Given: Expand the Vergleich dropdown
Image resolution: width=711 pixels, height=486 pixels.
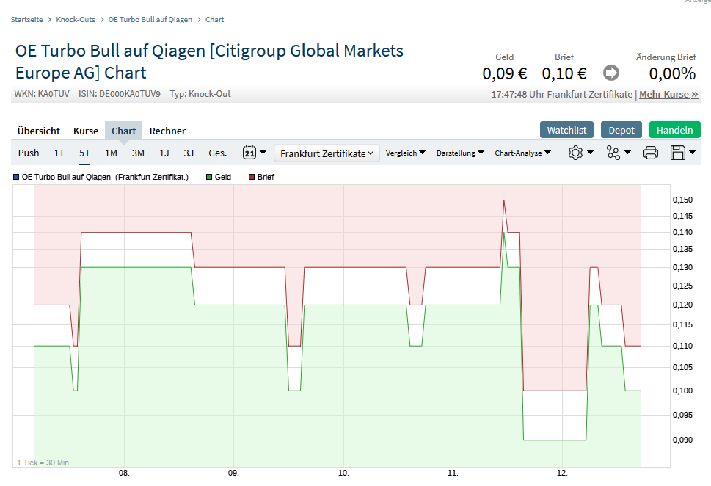Looking at the screenshot, I should 406,153.
